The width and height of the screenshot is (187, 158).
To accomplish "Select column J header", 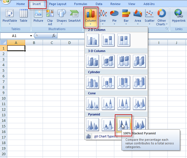I will click(176, 43).
